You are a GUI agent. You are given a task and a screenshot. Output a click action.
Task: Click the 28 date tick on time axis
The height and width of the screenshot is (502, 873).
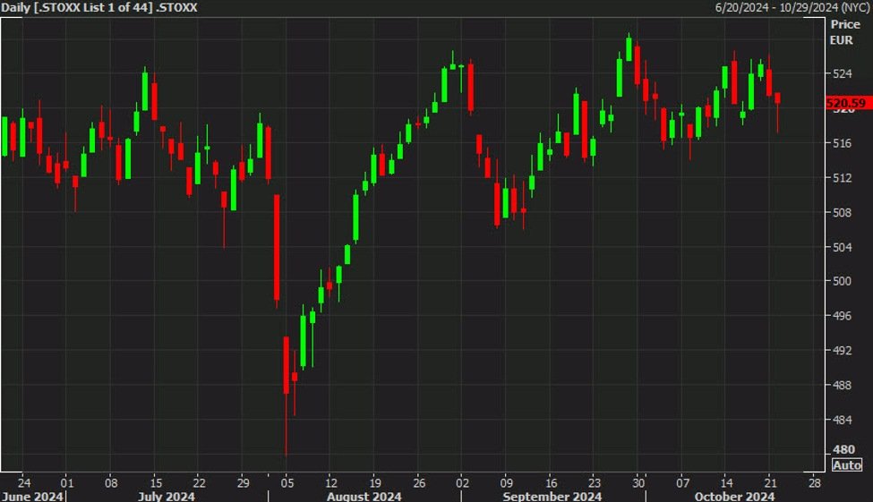(813, 481)
